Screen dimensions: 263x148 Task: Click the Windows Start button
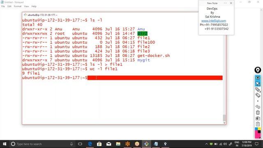(x=5, y=144)
